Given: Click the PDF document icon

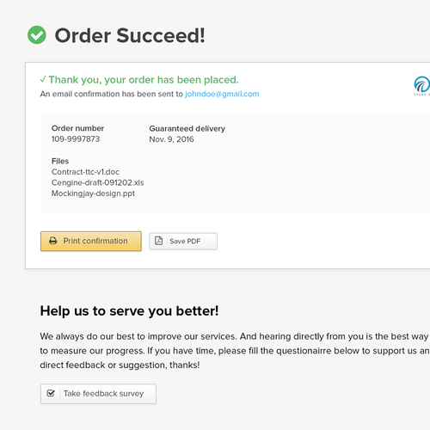Looking at the screenshot, I should pyautogui.click(x=158, y=241).
